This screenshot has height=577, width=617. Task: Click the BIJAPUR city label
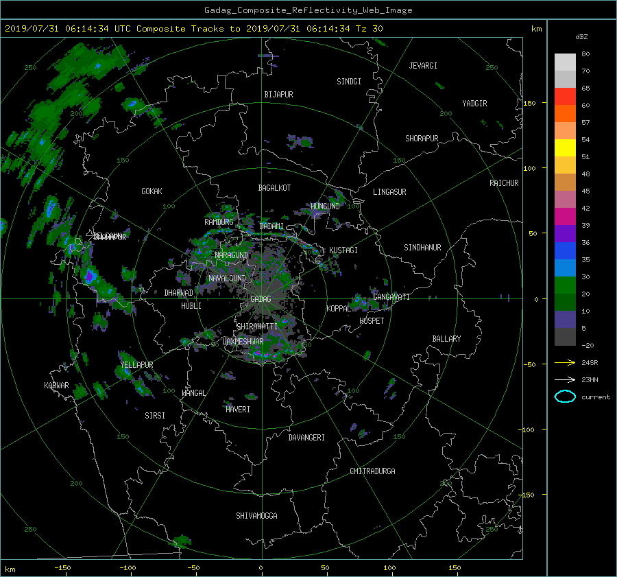[278, 95]
